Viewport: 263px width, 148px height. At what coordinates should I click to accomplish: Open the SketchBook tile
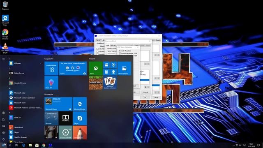click(x=80, y=132)
